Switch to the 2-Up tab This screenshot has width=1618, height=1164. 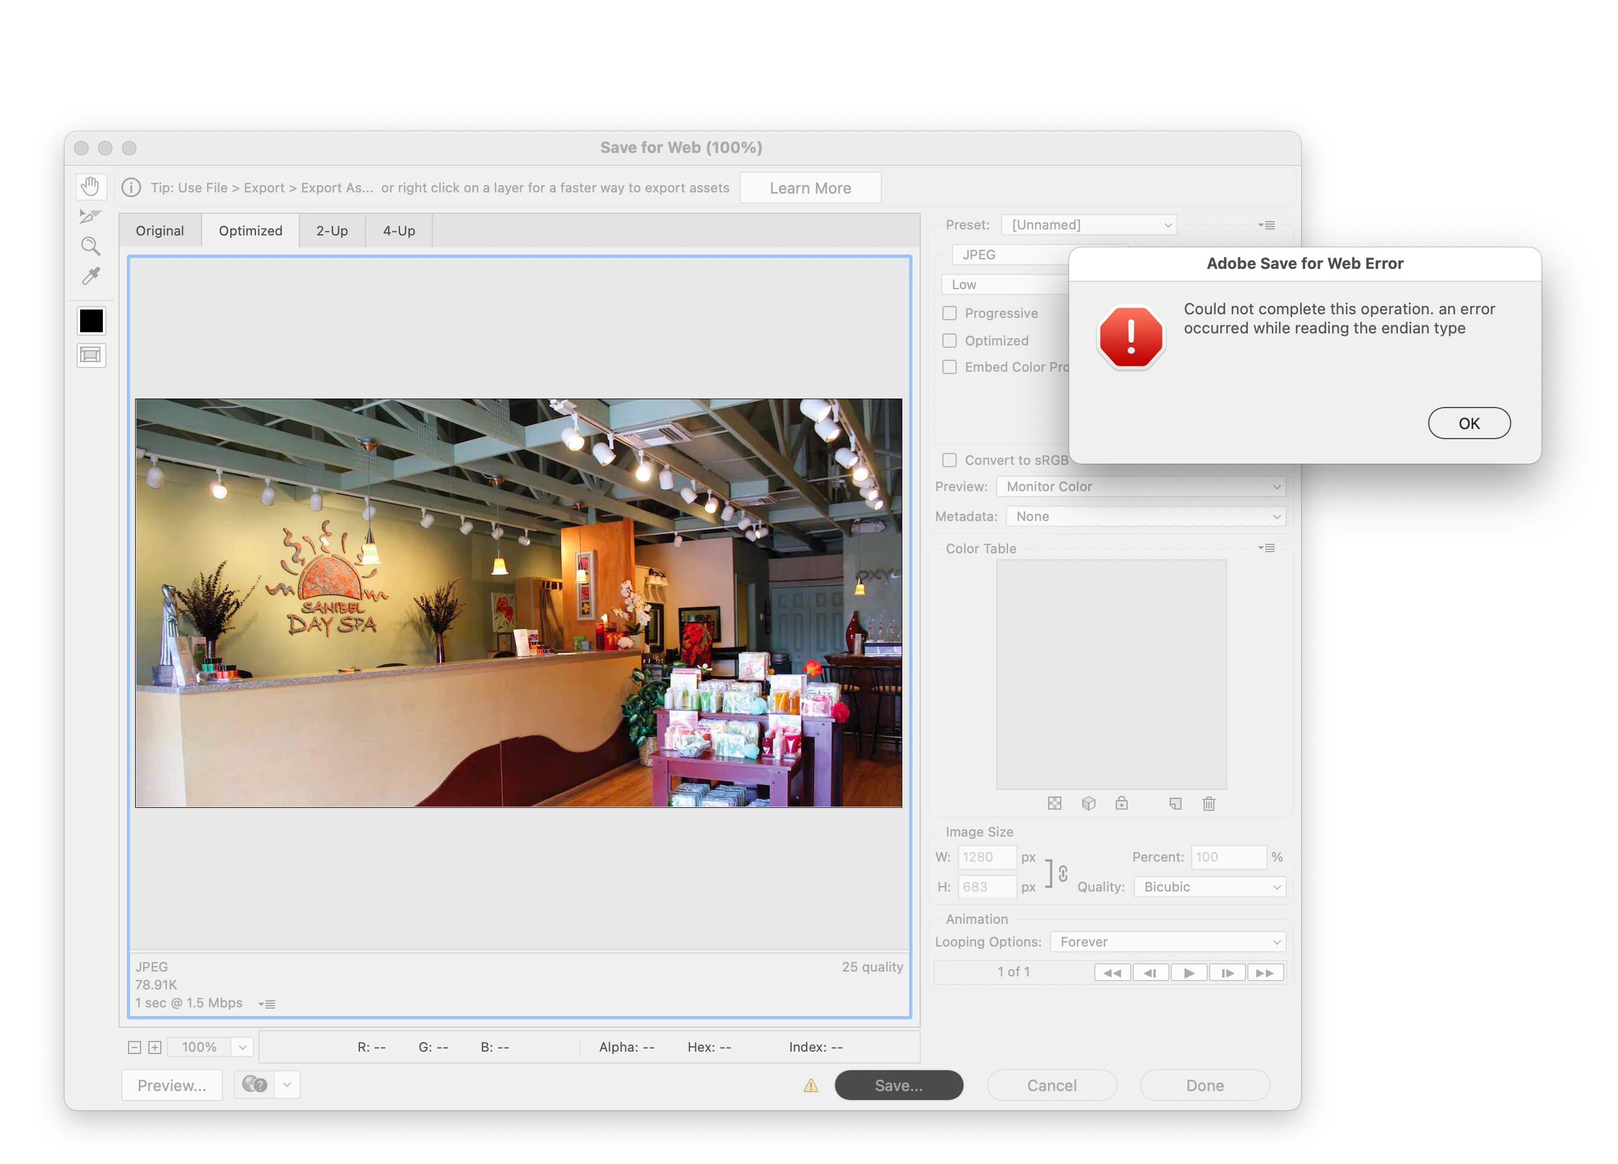332,231
